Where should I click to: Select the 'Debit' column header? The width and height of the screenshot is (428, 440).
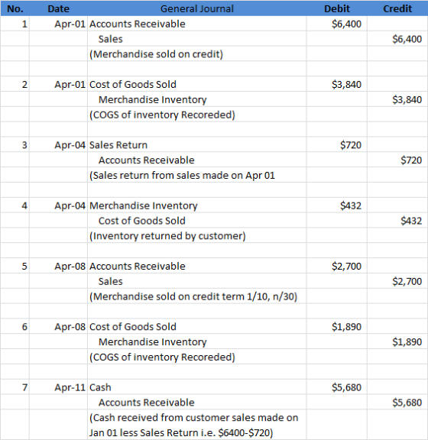[337, 8]
